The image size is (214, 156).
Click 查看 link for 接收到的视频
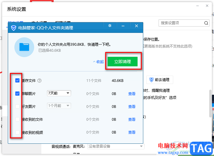(x=132, y=132)
